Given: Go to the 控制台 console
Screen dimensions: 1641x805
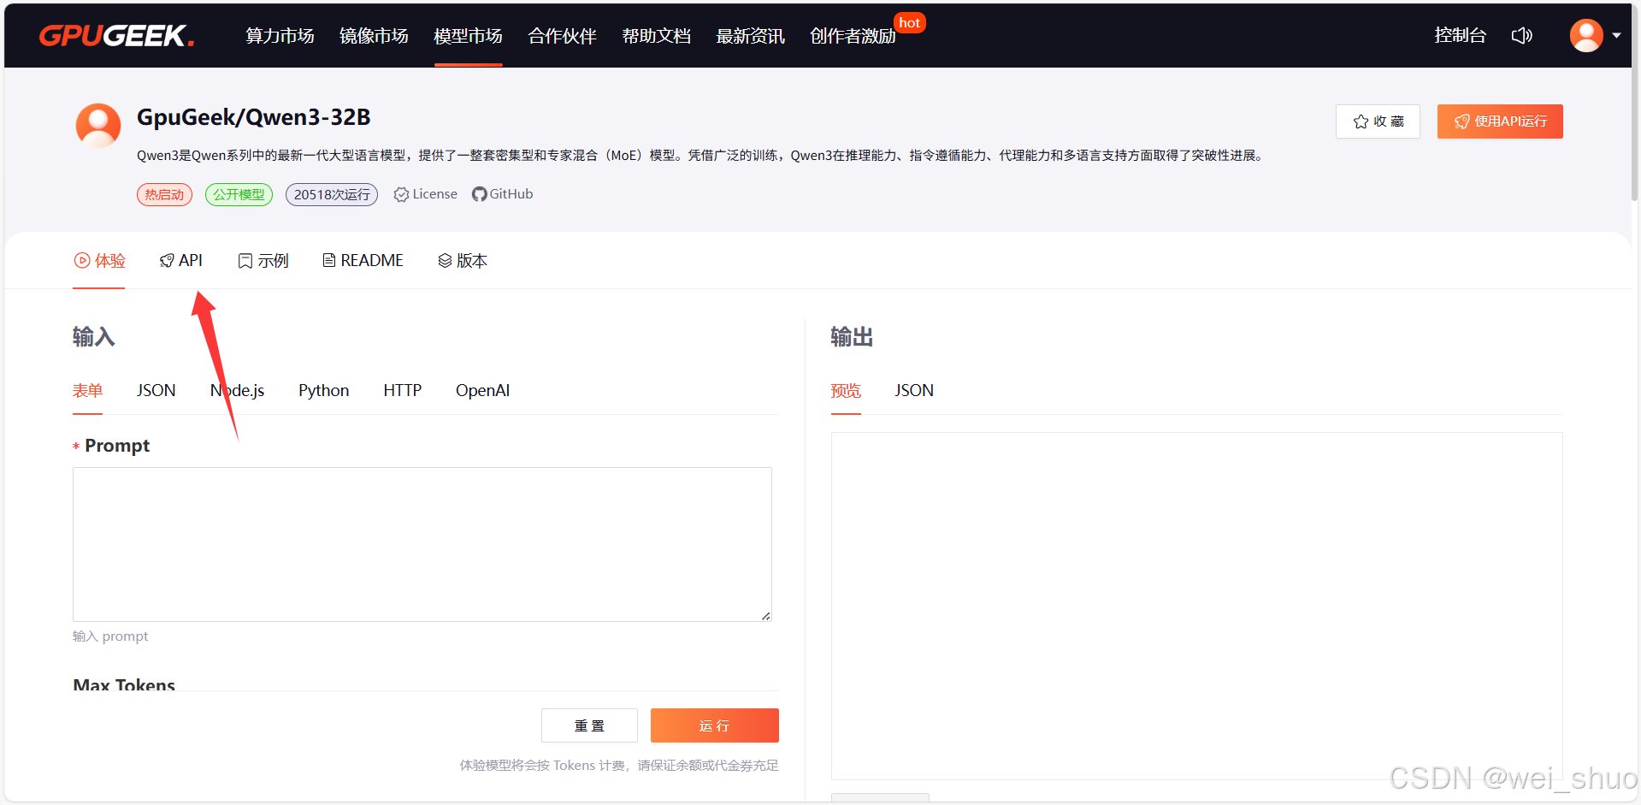Looking at the screenshot, I should 1460,35.
